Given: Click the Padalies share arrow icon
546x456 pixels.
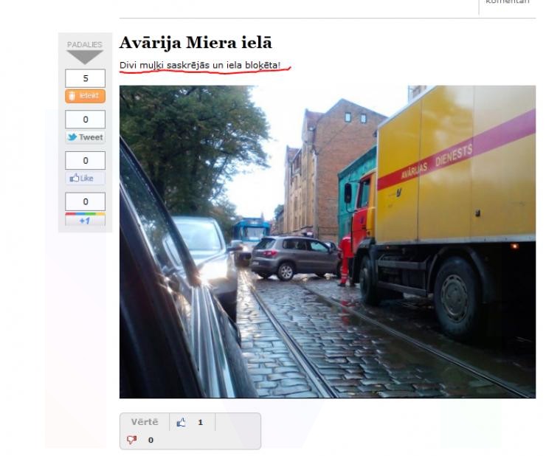Looking at the screenshot, I should coord(85,58).
